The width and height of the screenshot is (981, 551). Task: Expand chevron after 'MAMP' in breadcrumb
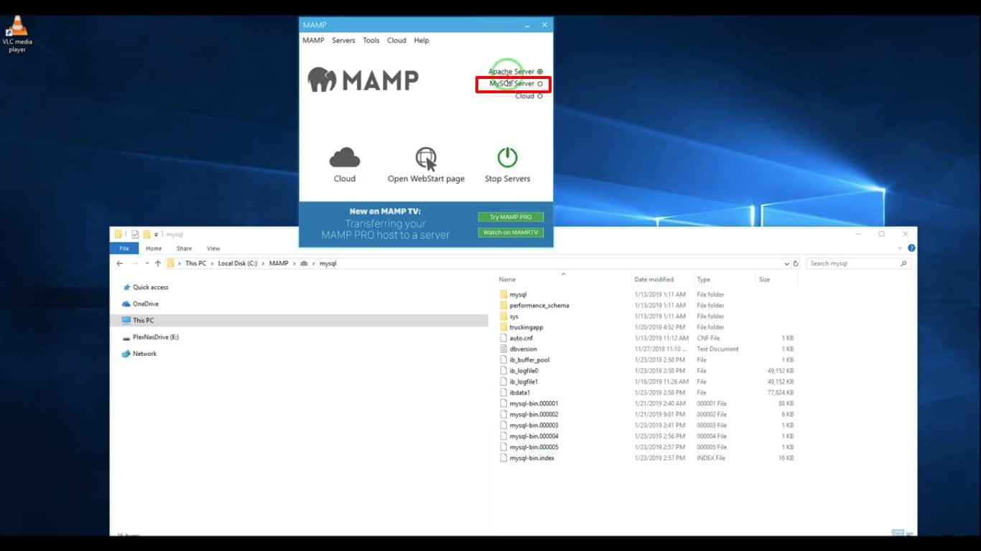point(294,263)
